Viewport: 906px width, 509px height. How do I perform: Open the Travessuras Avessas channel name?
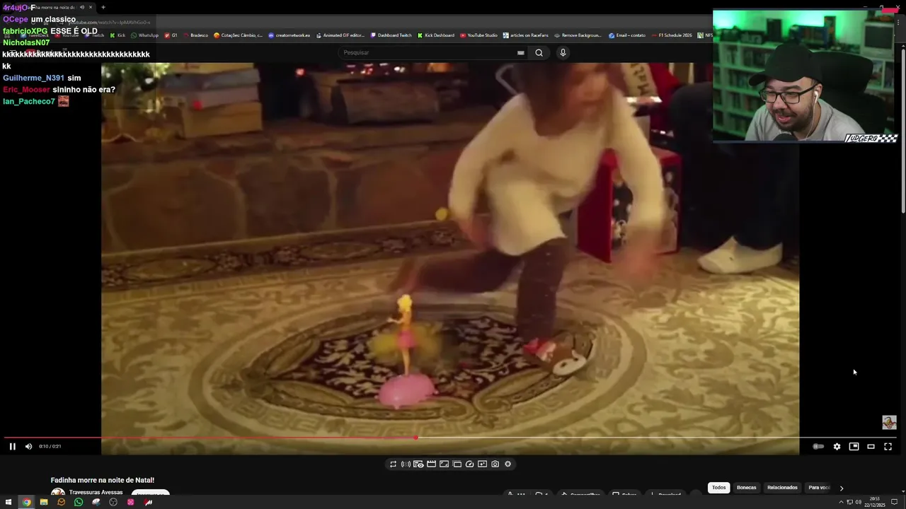click(96, 492)
